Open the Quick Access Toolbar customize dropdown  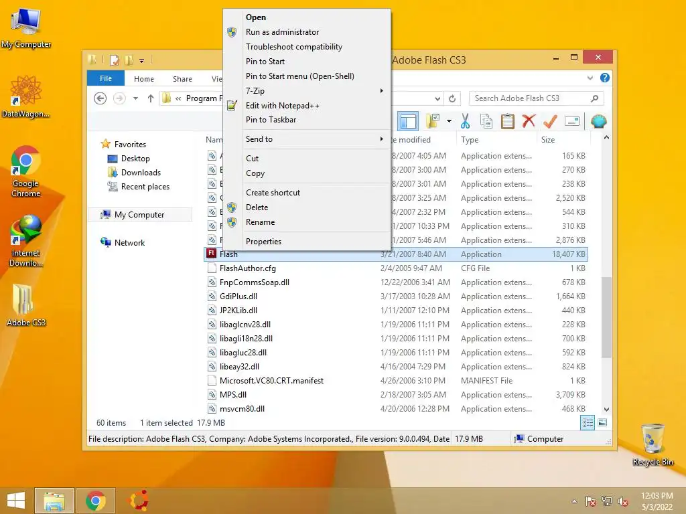click(x=142, y=61)
